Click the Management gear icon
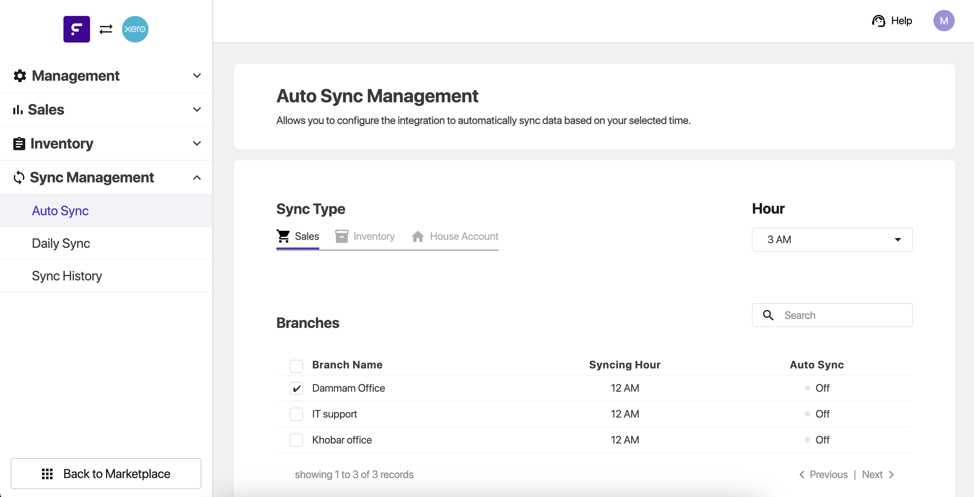Image resolution: width=974 pixels, height=497 pixels. (x=20, y=76)
